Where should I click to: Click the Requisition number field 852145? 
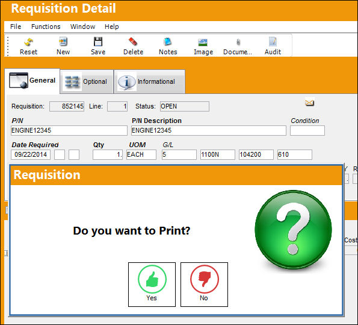click(67, 107)
